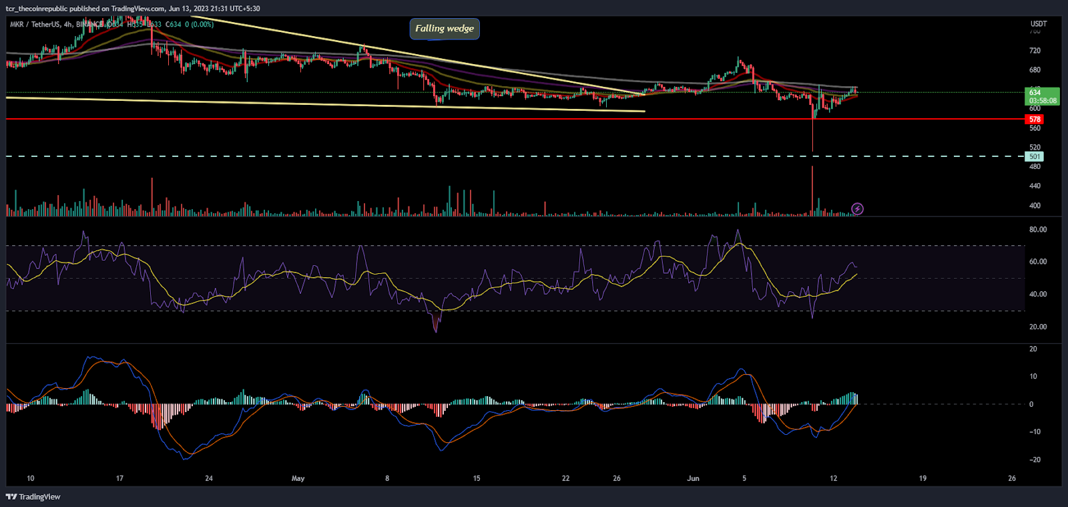Click the date label 19 on the time axis
This screenshot has width=1068, height=507.
coord(923,478)
